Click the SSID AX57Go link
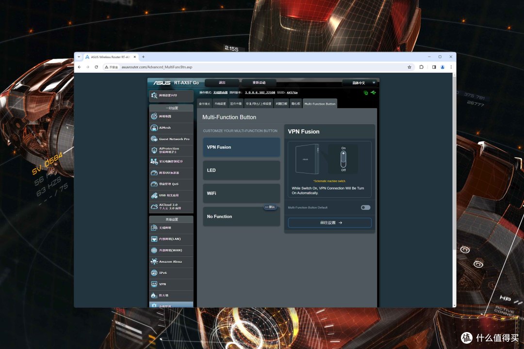524x349 pixels. 292,93
